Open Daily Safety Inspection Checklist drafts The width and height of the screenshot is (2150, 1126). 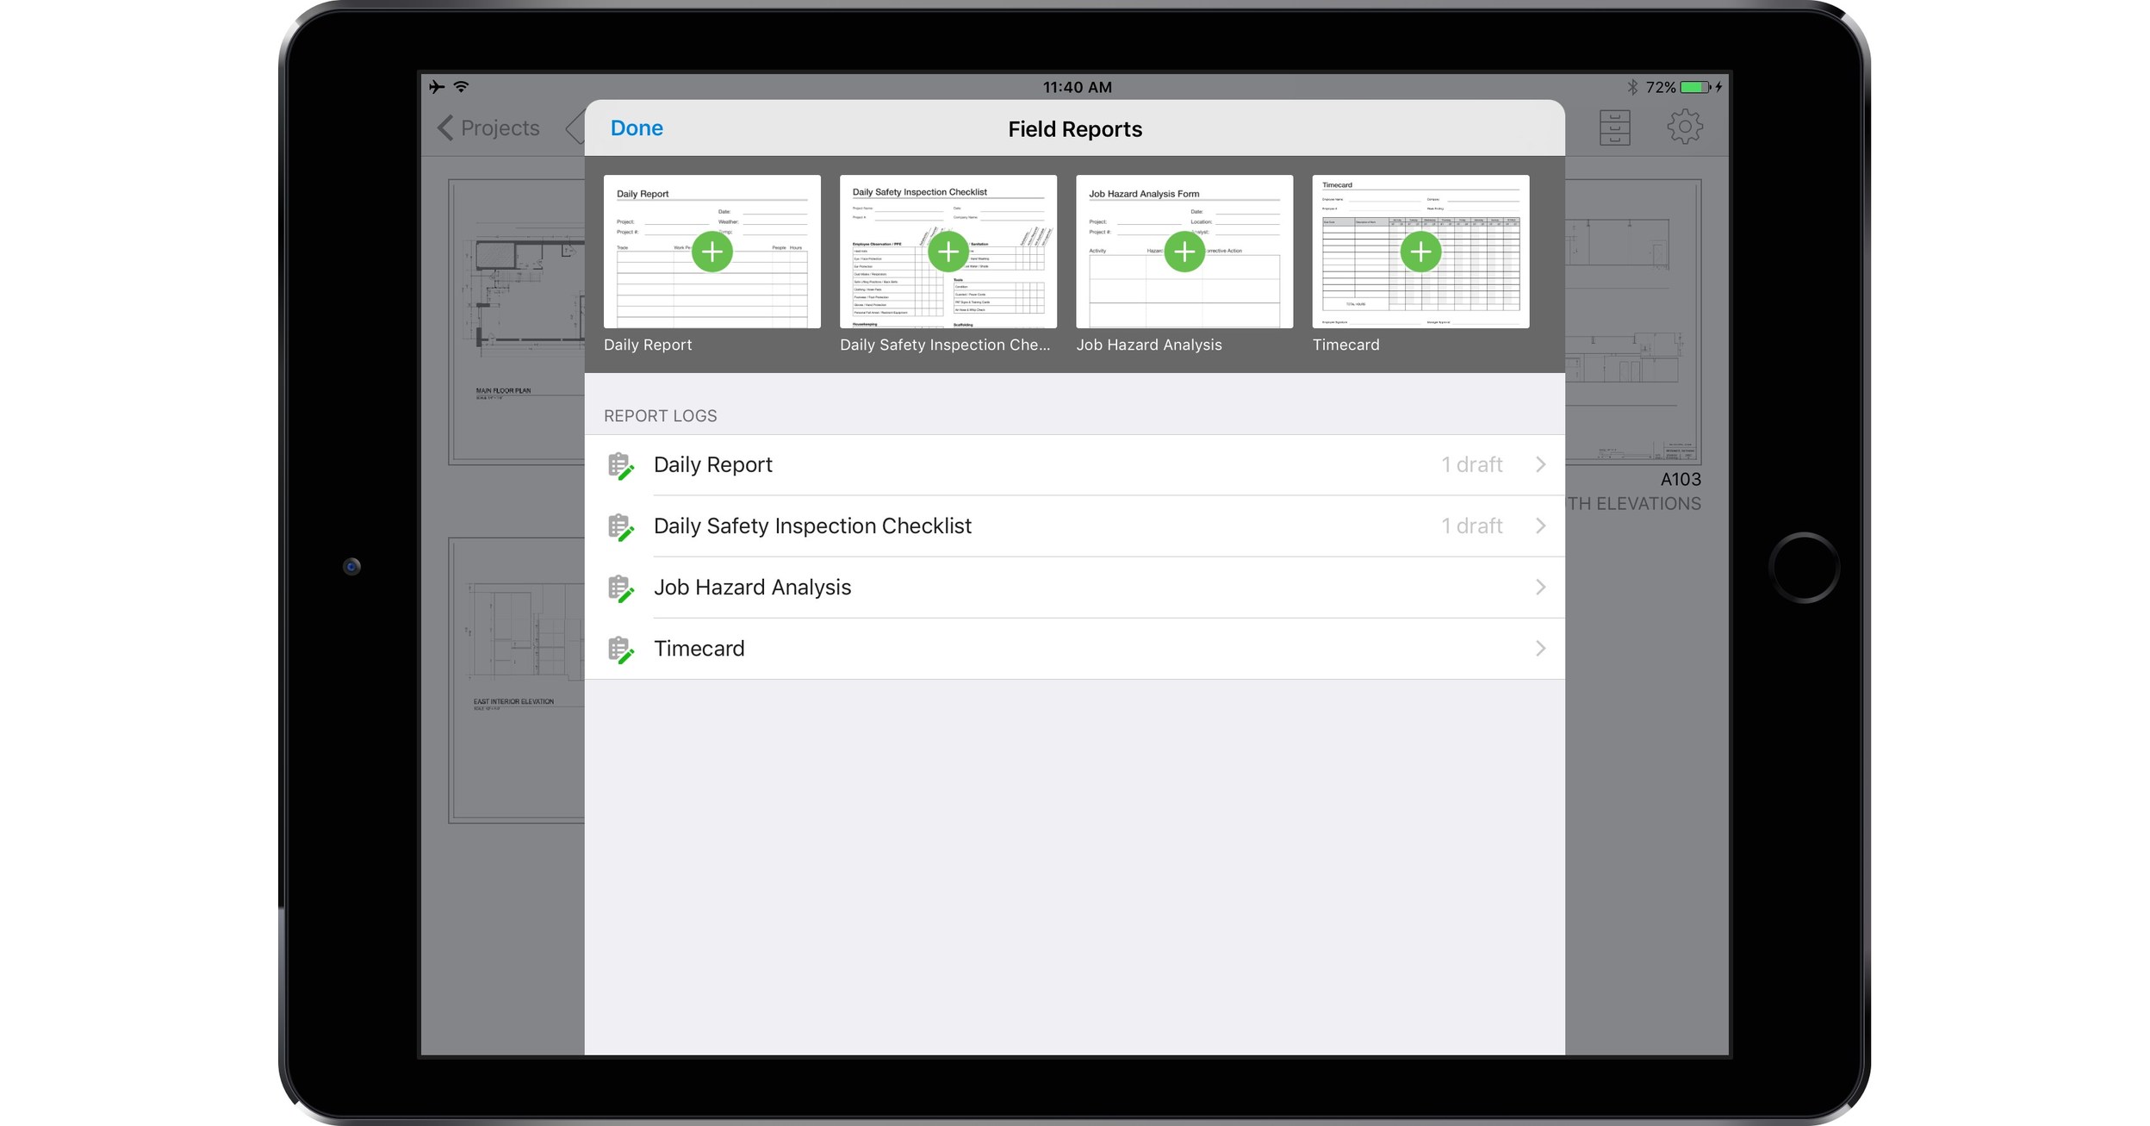1541,526
